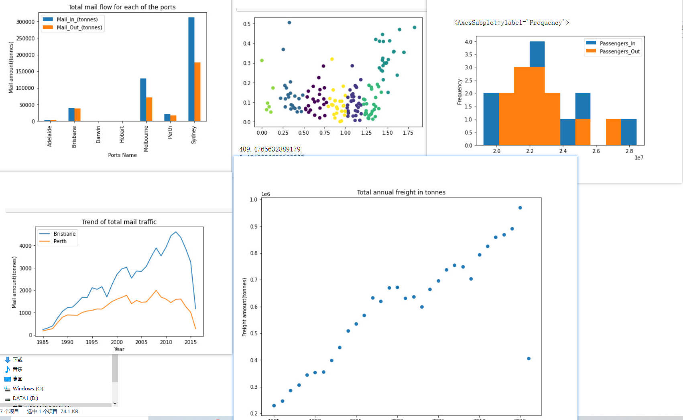Click the Passengers_In legend label
This screenshot has height=420, width=683.
tap(617, 43)
